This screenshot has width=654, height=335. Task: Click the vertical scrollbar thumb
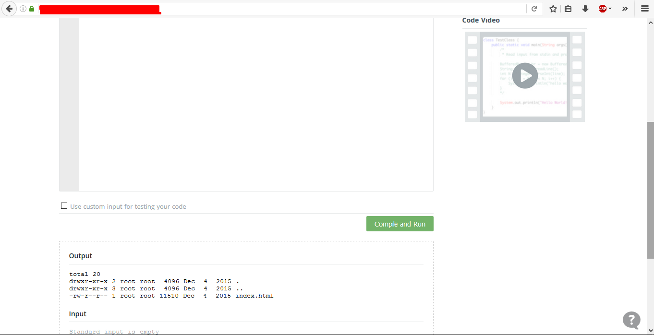tap(651, 190)
